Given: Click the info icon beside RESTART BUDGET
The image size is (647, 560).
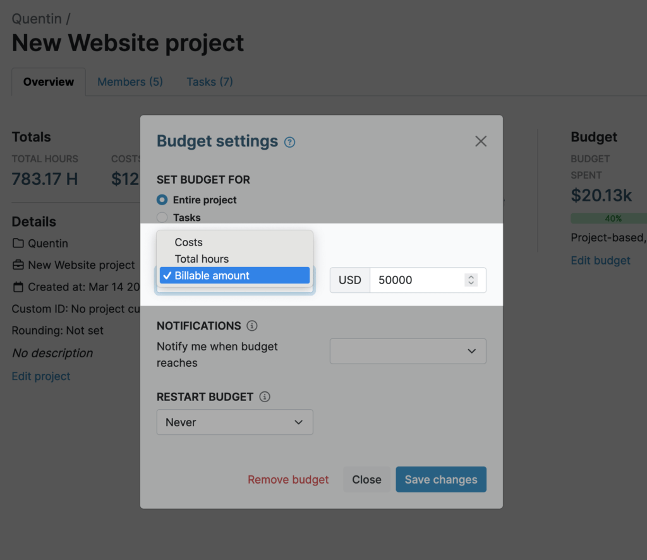Looking at the screenshot, I should coord(266,396).
